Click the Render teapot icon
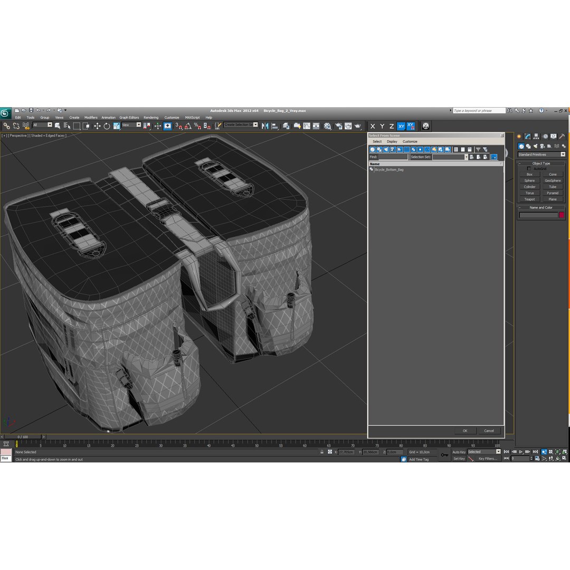The height and width of the screenshot is (570, 570). [x=358, y=126]
